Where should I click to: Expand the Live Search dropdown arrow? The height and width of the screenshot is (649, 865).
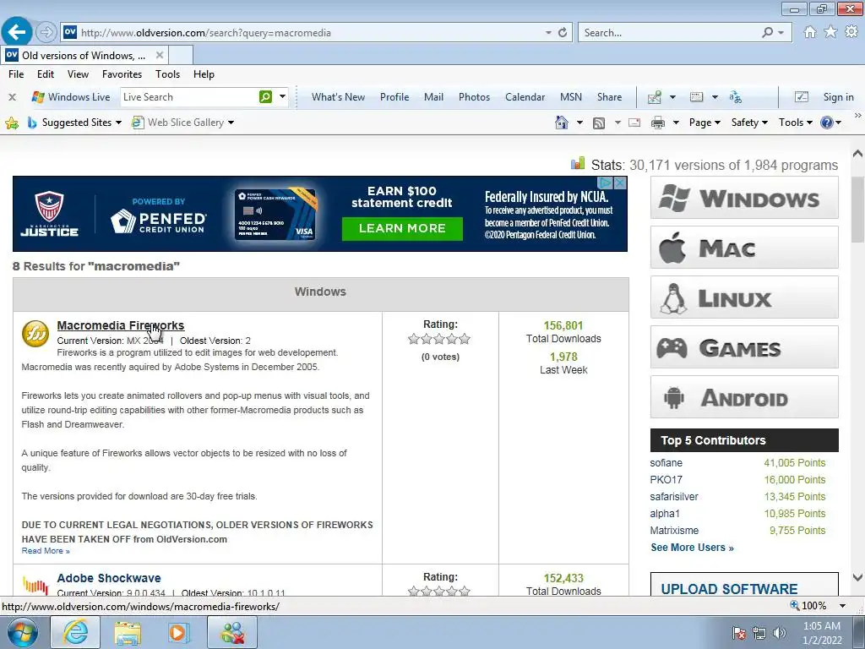(282, 96)
